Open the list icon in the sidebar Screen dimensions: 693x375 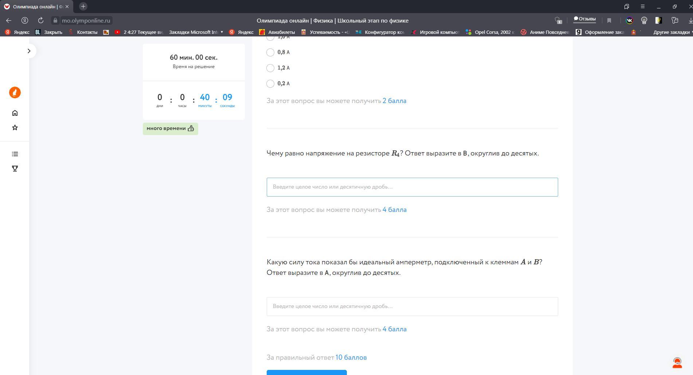[15, 154]
